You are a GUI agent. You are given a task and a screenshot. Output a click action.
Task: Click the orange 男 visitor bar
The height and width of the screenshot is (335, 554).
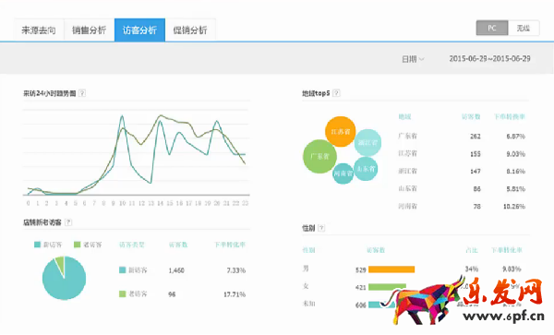391,269
